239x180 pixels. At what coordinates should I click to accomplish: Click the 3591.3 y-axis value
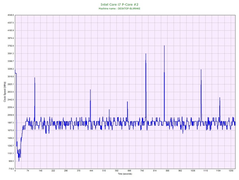11,54
